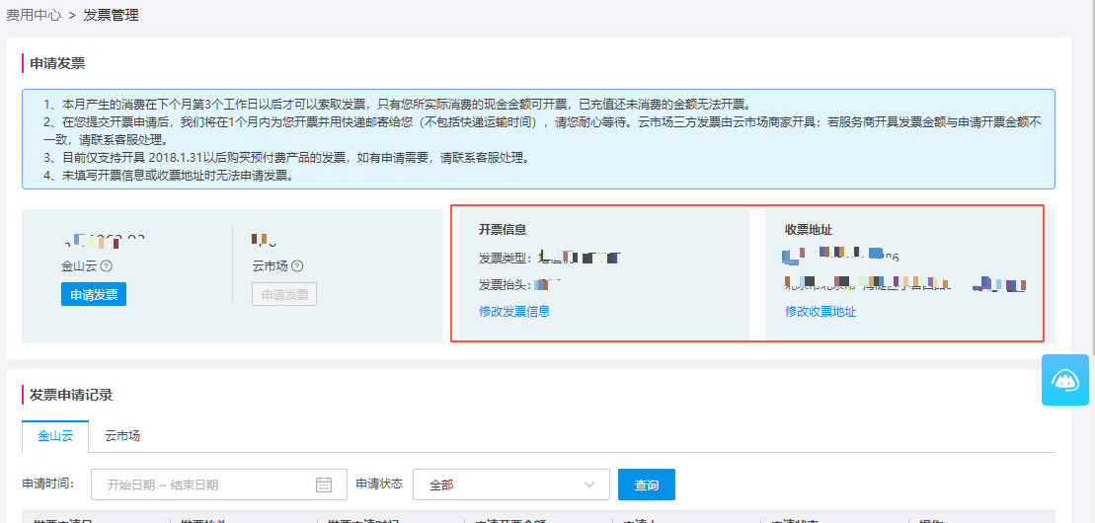The width and height of the screenshot is (1095, 523).
Task: Click the blue 申请发票 button under 金山云
Action: pyautogui.click(x=94, y=294)
